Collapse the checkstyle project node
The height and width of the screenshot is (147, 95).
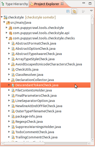coord(2,17)
